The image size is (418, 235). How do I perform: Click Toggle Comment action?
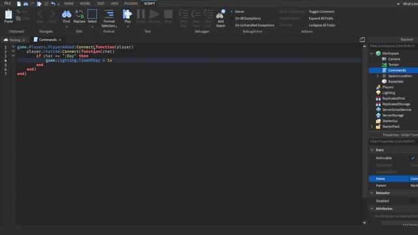point(321,12)
